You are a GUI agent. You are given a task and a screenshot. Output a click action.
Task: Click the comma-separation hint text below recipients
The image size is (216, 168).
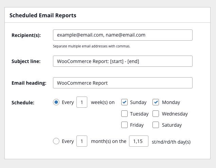tap(92, 46)
